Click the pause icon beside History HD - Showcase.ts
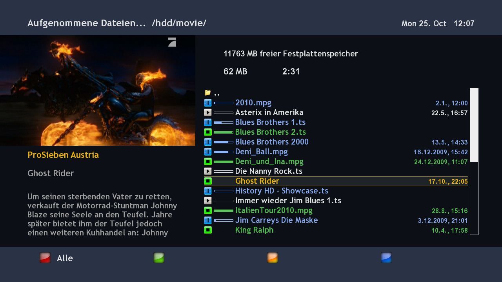Image resolution: width=502 pixels, height=282 pixels. [x=208, y=191]
